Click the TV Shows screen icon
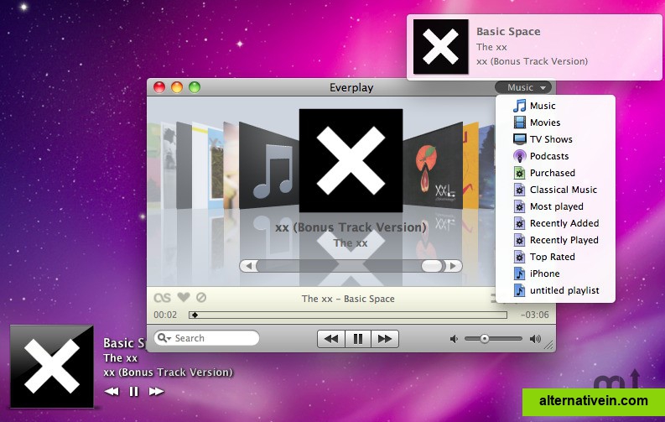Image resolution: width=665 pixels, height=422 pixels. pos(520,139)
